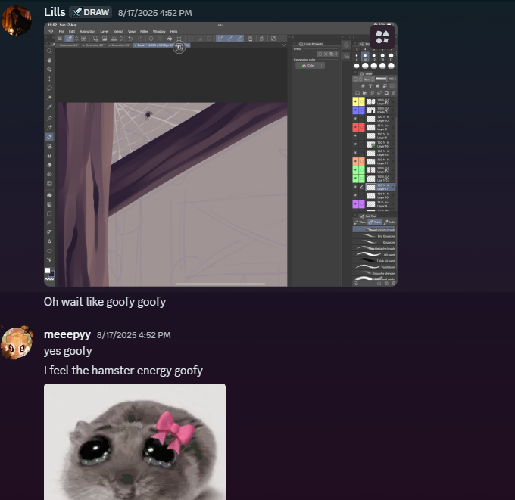Viewport: 515px width, 500px height.
Task: Open the Expression color 'Color' dropdown
Action: [311, 66]
